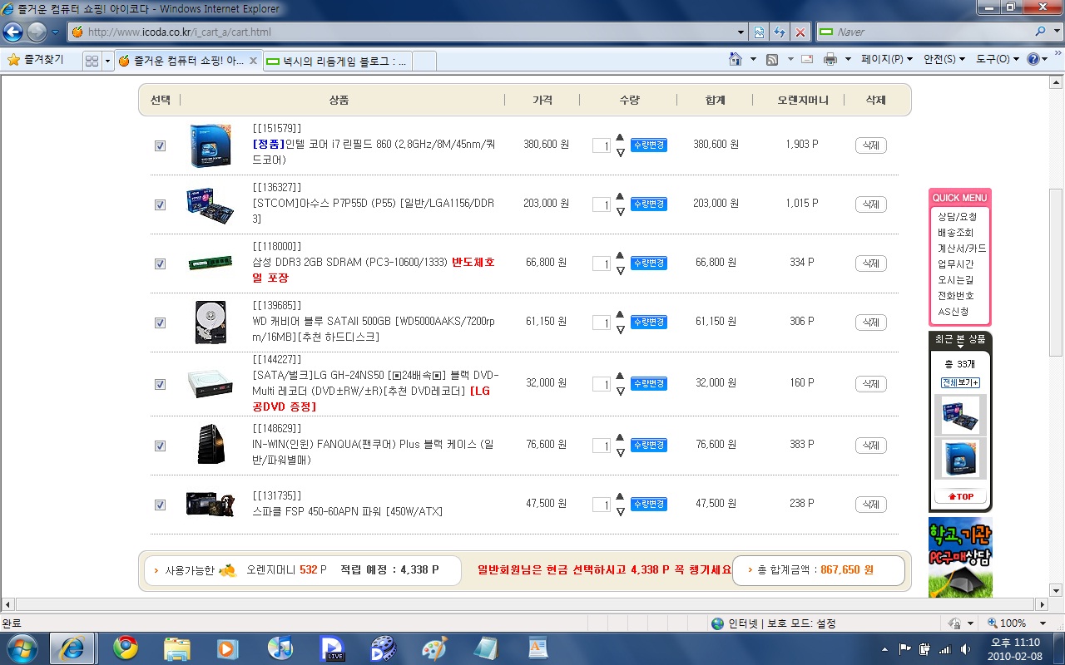Open the Favorites star (즐겨찾기) button
The height and width of the screenshot is (665, 1065).
35,60
